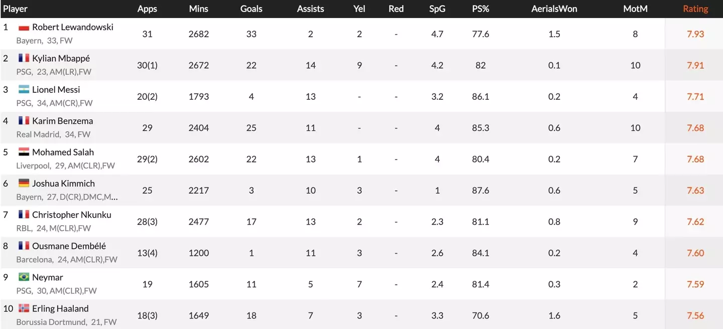Sort by the MotM column header
The image size is (723, 329).
(x=635, y=9)
